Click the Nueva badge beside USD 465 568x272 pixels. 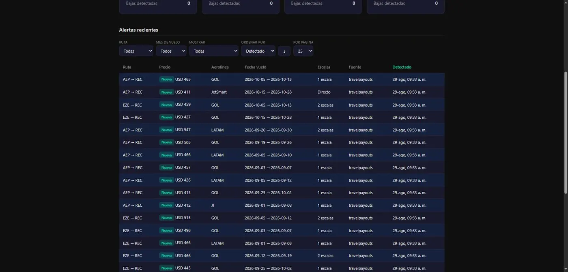point(166,79)
